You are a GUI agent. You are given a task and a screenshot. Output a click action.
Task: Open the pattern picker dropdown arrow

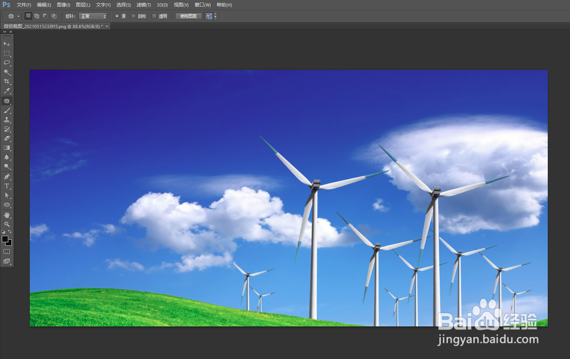(x=215, y=16)
